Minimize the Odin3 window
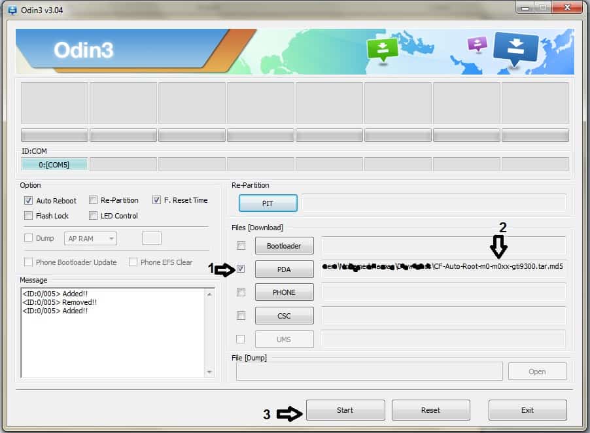The height and width of the screenshot is (433, 590). 526,8
